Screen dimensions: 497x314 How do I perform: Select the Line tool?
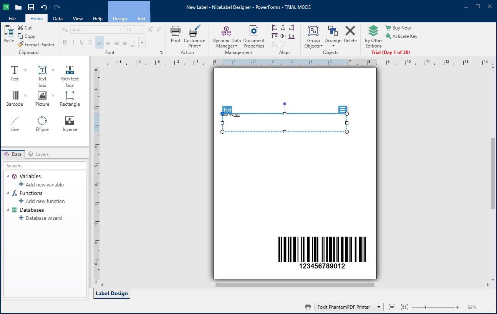click(x=15, y=124)
